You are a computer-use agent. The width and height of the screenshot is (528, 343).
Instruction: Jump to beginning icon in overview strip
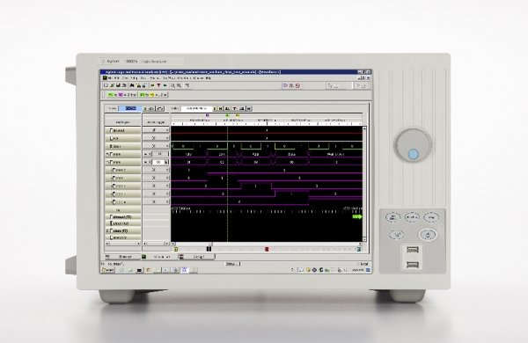coord(176,249)
